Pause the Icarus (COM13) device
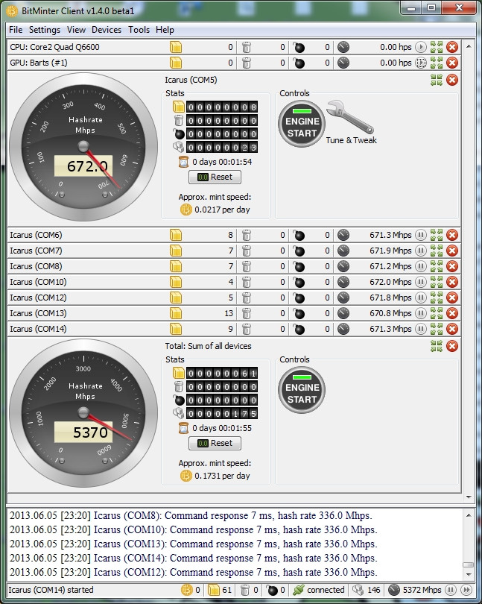The width and height of the screenshot is (482, 604). 421,313
